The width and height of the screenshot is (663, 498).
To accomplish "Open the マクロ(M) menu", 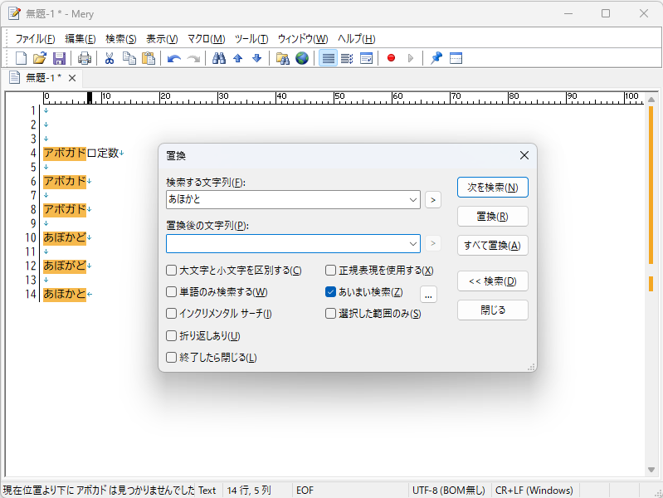I will 207,39.
